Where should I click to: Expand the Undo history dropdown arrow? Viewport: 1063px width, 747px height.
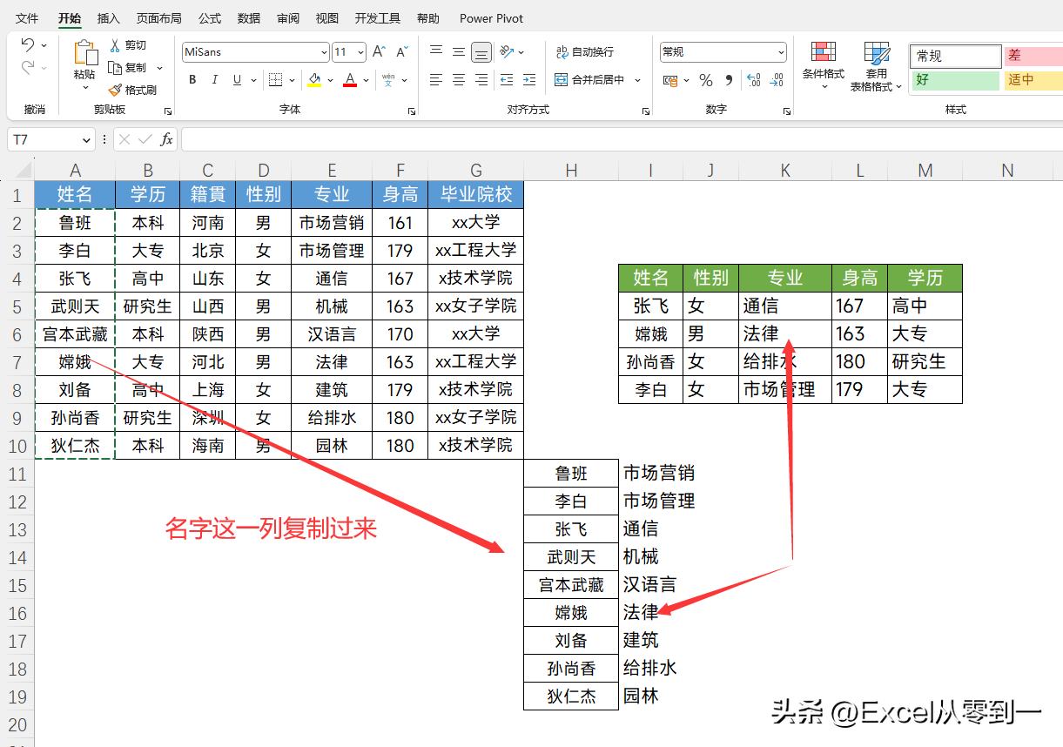tap(44, 45)
